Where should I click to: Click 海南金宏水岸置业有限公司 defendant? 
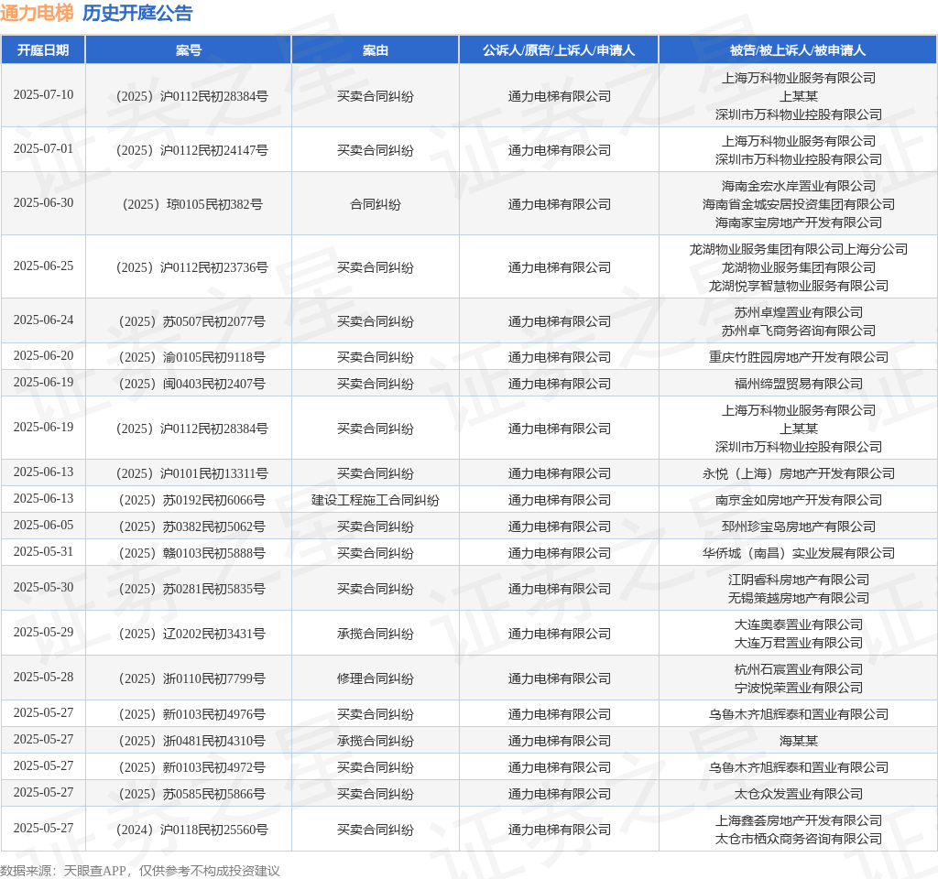(x=798, y=186)
